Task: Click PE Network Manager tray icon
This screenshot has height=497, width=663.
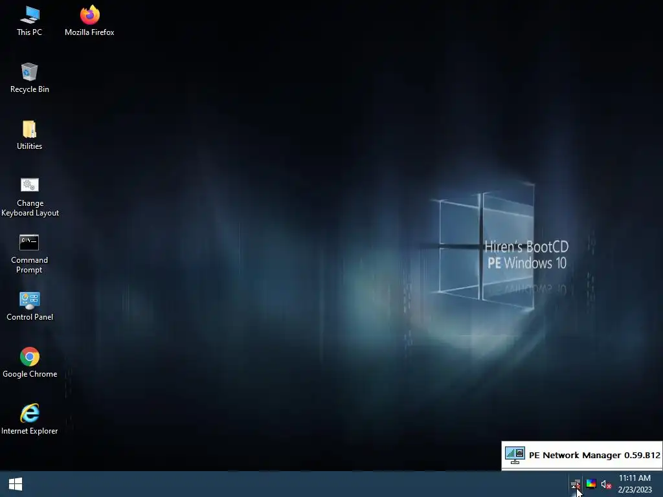Action: tap(576, 484)
